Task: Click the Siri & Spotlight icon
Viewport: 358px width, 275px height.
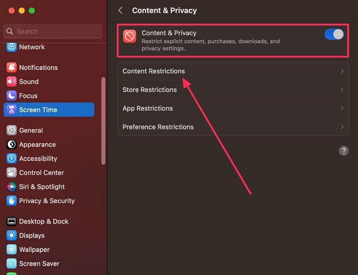Action: (x=12, y=187)
